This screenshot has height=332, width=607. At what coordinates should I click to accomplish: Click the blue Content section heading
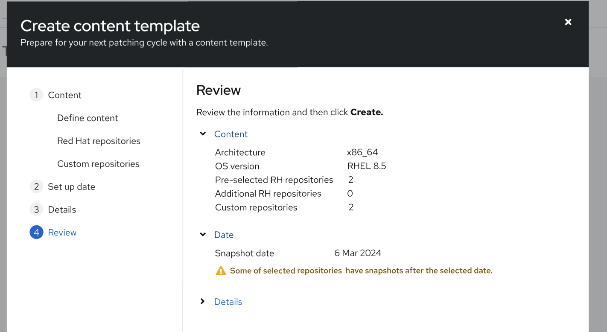click(231, 134)
